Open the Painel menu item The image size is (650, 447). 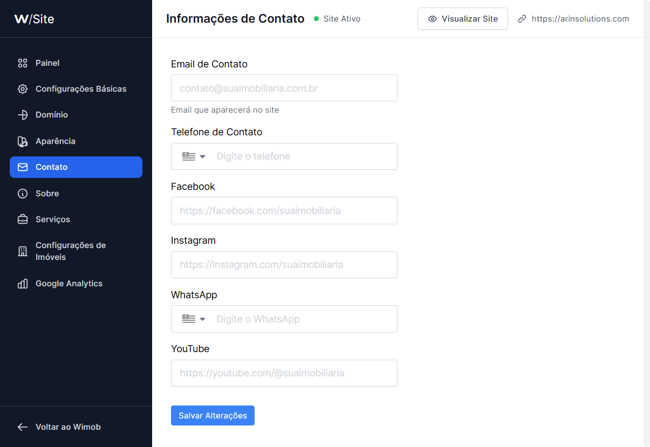76,63
